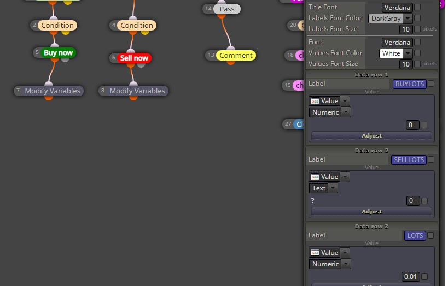The image size is (448, 286).
Task: Open Data row 1 Value source dropdown
Action: coord(345,101)
